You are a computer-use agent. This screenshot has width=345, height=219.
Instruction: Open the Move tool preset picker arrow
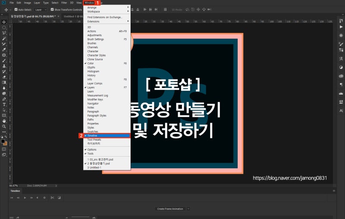[10, 10]
